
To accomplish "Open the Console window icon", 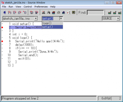I will tap(74, 13).
